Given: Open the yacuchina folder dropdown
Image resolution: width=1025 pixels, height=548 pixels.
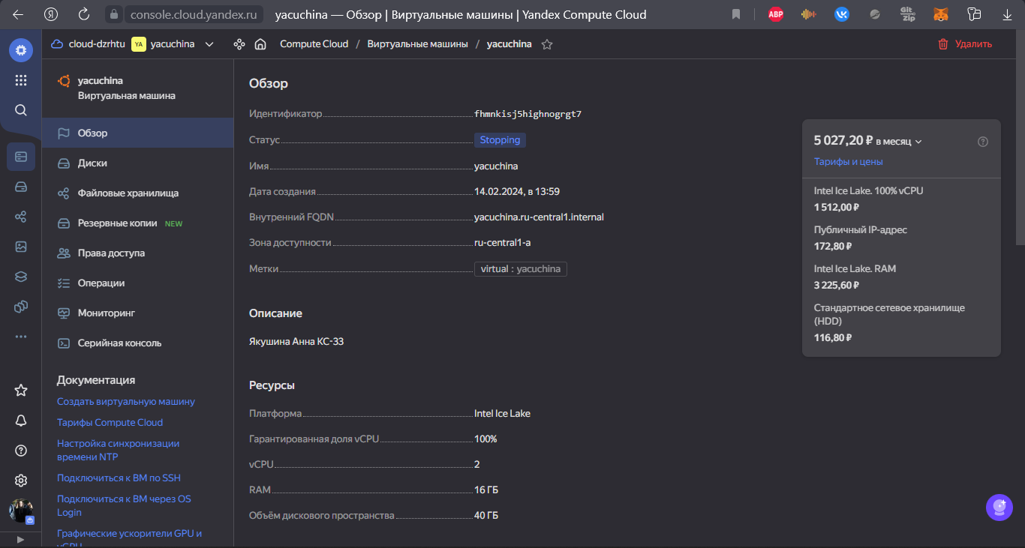Looking at the screenshot, I should pos(173,44).
